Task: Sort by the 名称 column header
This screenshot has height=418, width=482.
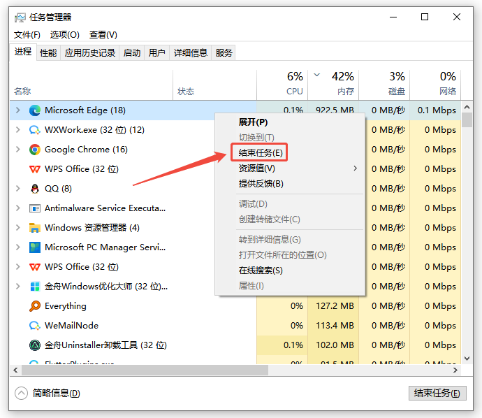Action: click(92, 85)
